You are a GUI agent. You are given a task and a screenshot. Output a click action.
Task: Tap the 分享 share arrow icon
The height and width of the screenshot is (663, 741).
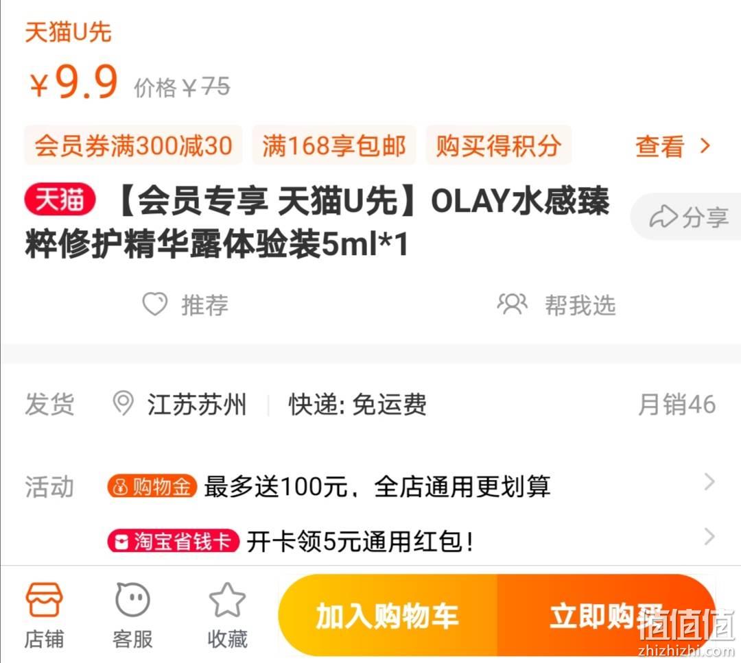point(663,217)
